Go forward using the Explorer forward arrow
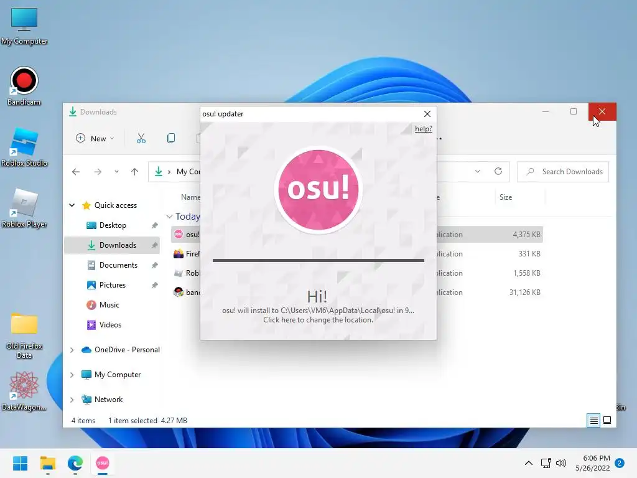Image resolution: width=637 pixels, height=478 pixels. 98,172
